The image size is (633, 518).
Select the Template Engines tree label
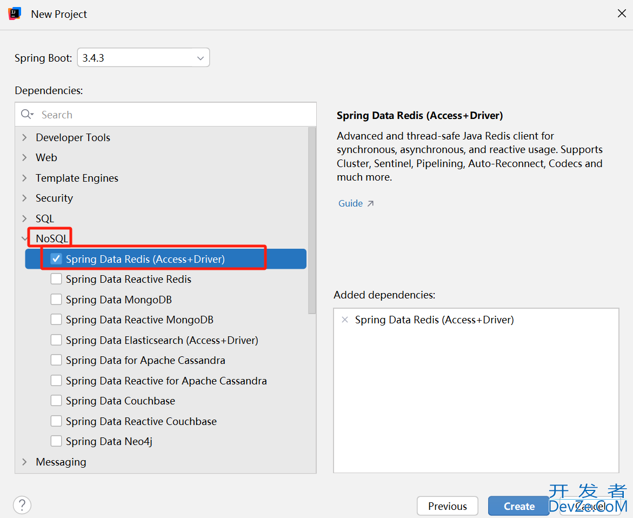77,178
